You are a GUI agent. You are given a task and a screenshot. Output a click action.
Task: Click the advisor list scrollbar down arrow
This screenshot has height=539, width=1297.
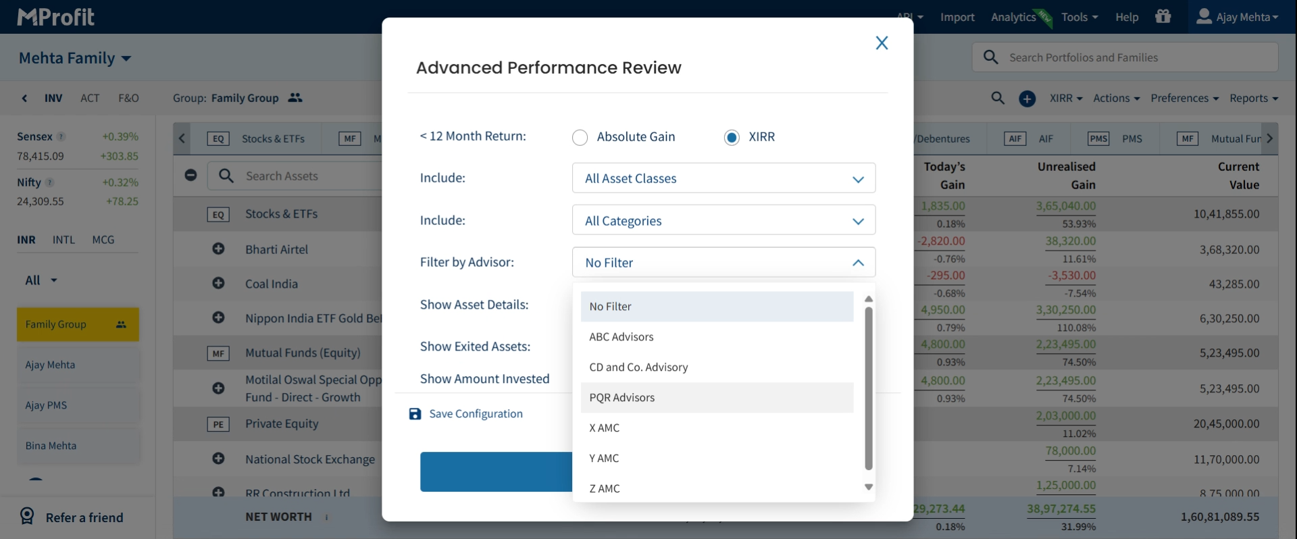click(x=869, y=487)
